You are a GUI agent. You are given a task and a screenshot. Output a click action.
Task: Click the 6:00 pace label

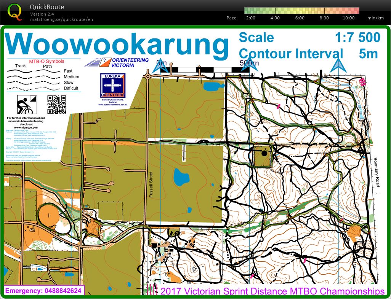pyautogui.click(x=300, y=18)
